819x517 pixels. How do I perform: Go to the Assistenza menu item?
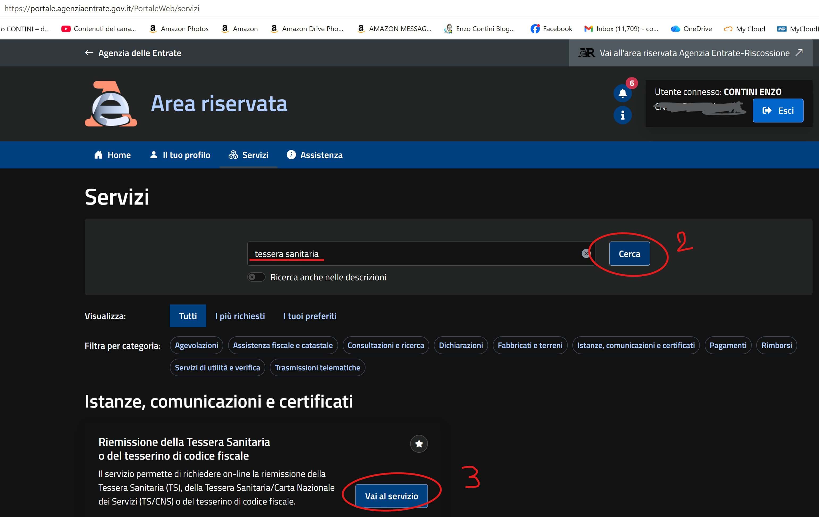315,155
